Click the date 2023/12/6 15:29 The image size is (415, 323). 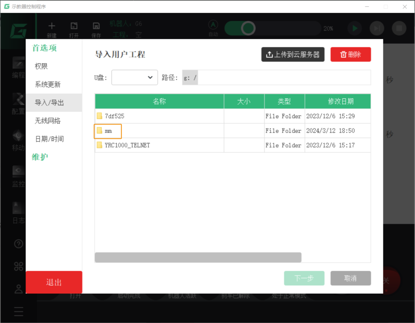click(x=331, y=116)
